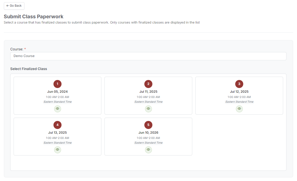View class details for Jul 13, 2025
Screen dimensions: 297x181
click(x=57, y=150)
